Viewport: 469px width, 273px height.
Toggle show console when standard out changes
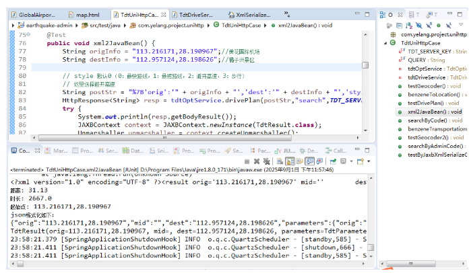pos(310,161)
